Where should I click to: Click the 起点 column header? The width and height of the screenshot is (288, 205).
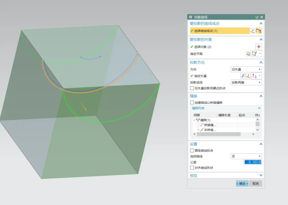coord(246,115)
